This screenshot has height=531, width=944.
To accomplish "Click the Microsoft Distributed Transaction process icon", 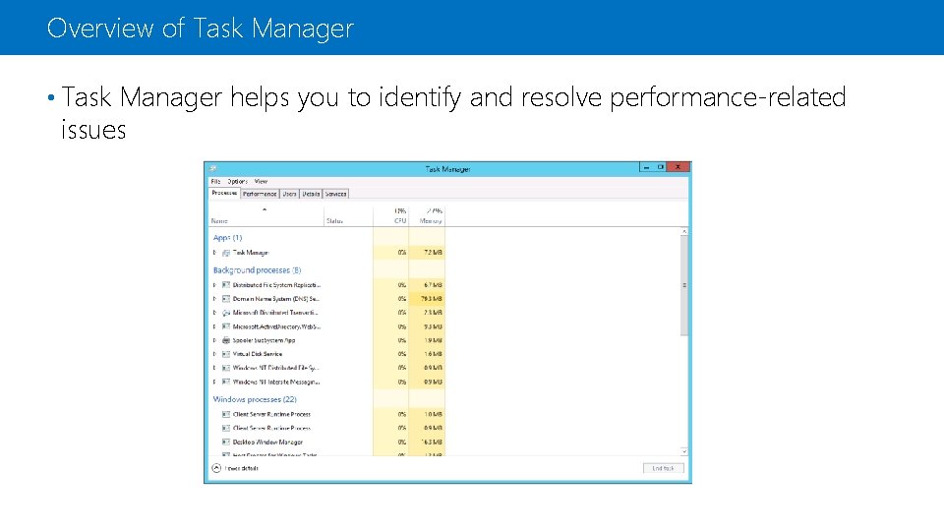I will (226, 313).
